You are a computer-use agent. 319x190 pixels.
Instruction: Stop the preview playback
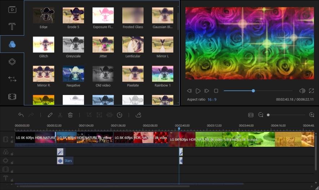point(216,91)
